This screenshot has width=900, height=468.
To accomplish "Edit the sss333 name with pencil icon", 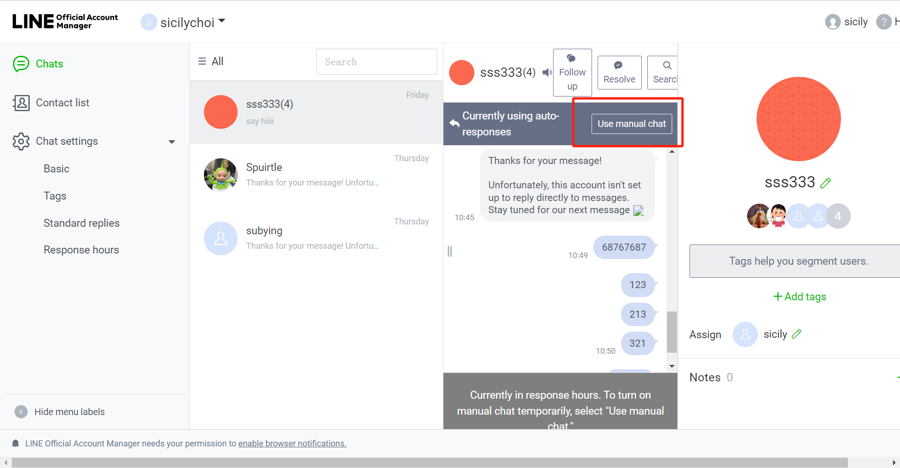I will pos(825,182).
